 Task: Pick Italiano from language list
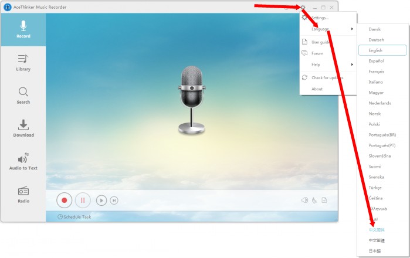click(375, 82)
